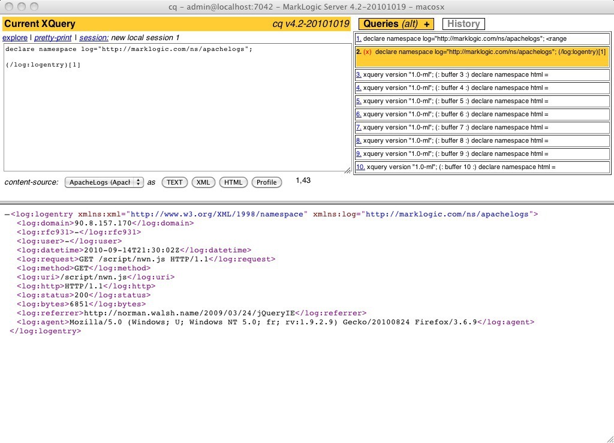
Task: Select query buffer 7 link
Action: pyautogui.click(x=359, y=128)
